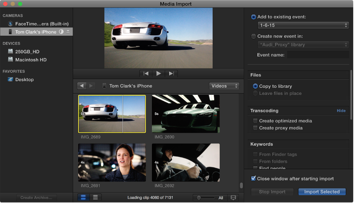Switch to list view
354x203 pixels.
click(95, 198)
